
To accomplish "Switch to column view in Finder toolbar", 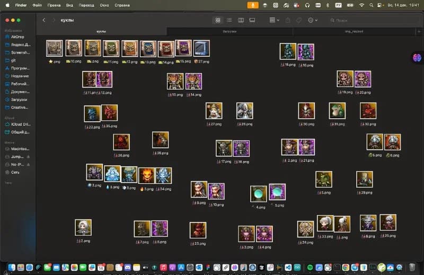I will (241, 20).
